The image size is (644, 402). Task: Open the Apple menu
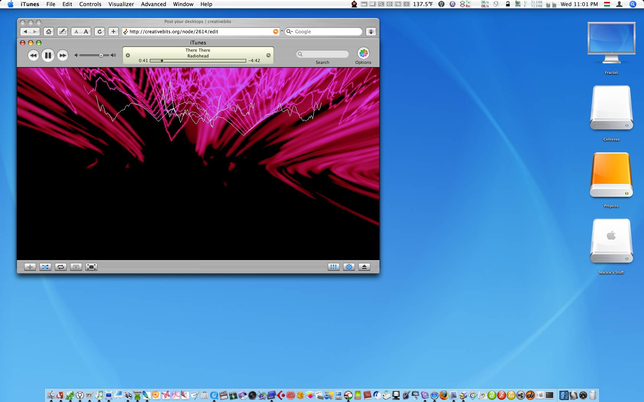click(x=10, y=4)
